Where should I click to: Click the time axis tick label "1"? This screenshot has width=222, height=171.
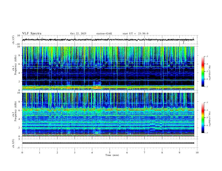[x=40, y=153]
